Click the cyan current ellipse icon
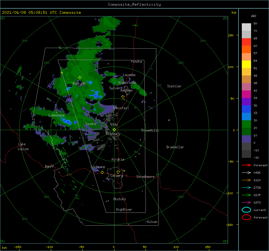Screen dimensions: 269x251 click(x=246, y=210)
